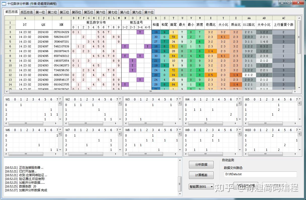This screenshot has height=200, width=306.
Task: Click the W7 grid horizontal scrollbar thumb
Action: 86,154
